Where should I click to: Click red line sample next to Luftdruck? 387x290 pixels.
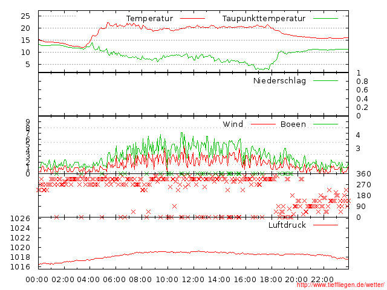tap(325, 225)
